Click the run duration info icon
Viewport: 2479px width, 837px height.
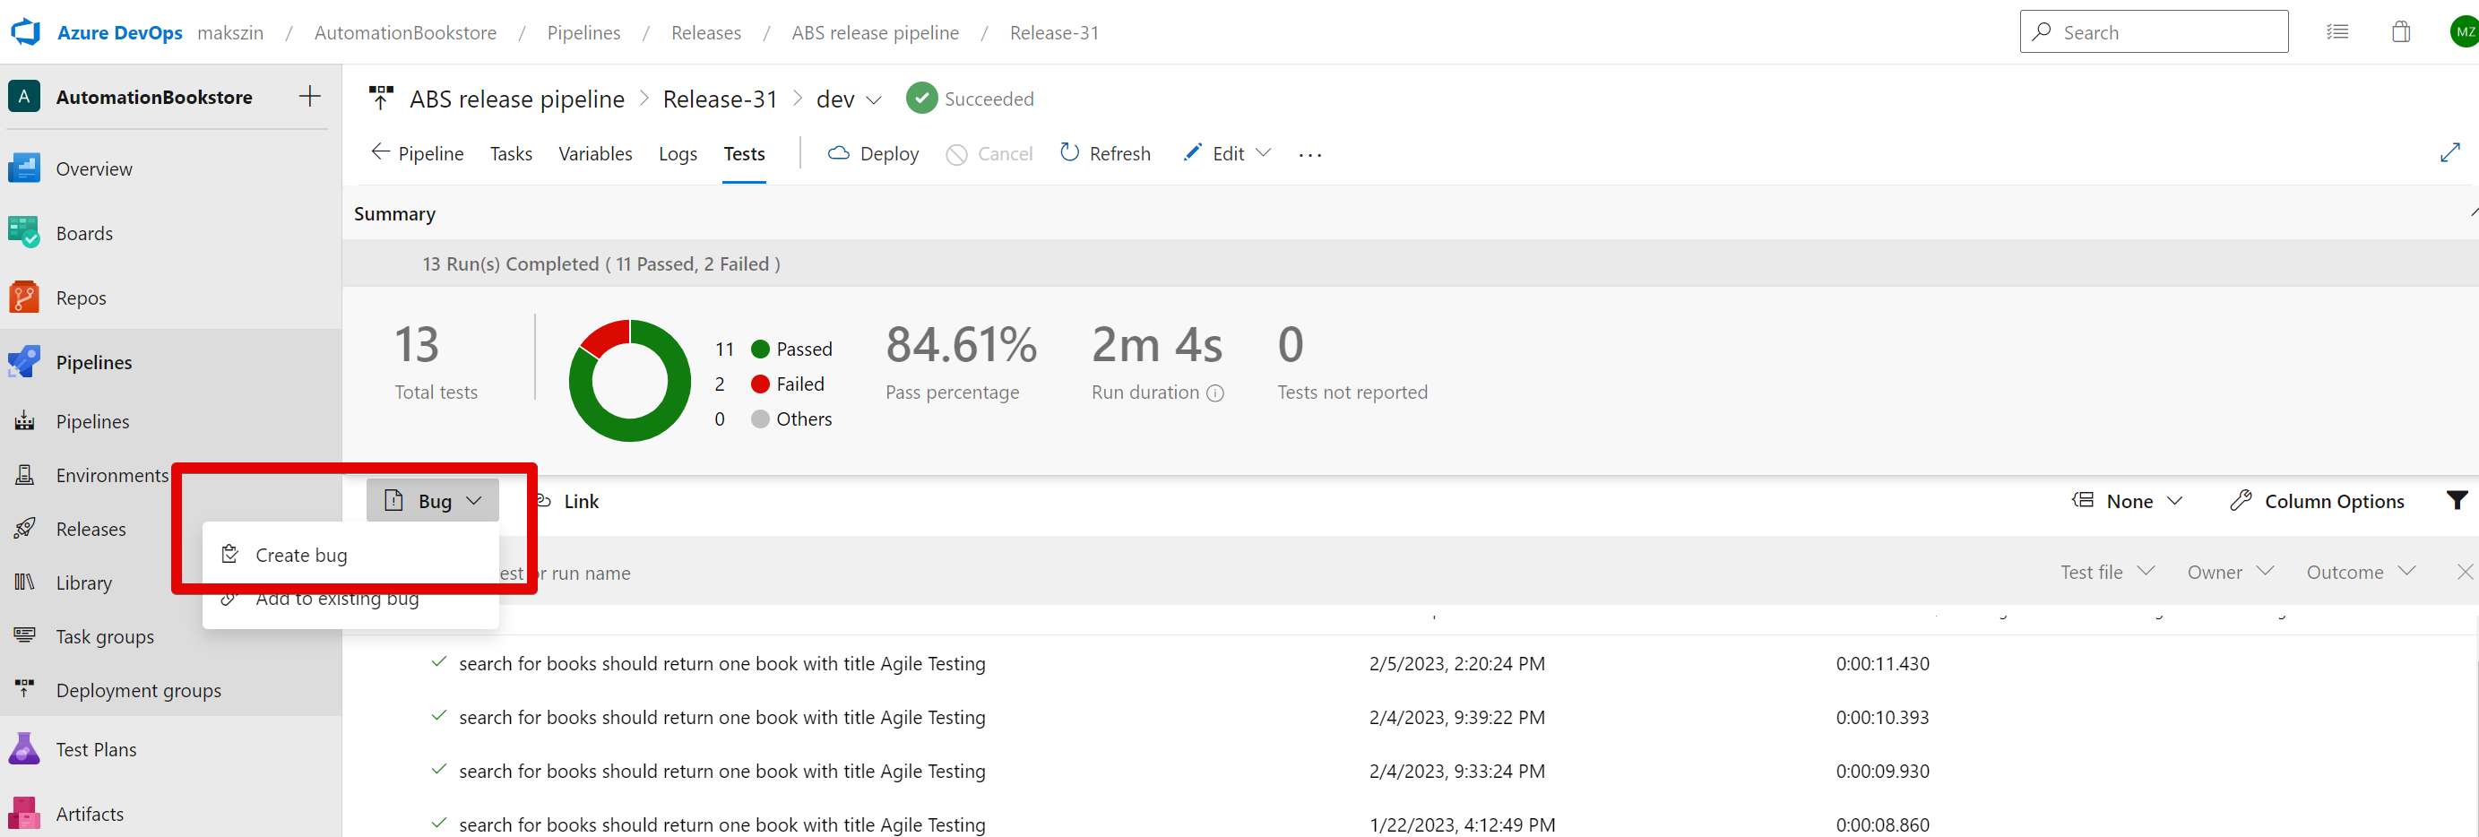(1215, 393)
